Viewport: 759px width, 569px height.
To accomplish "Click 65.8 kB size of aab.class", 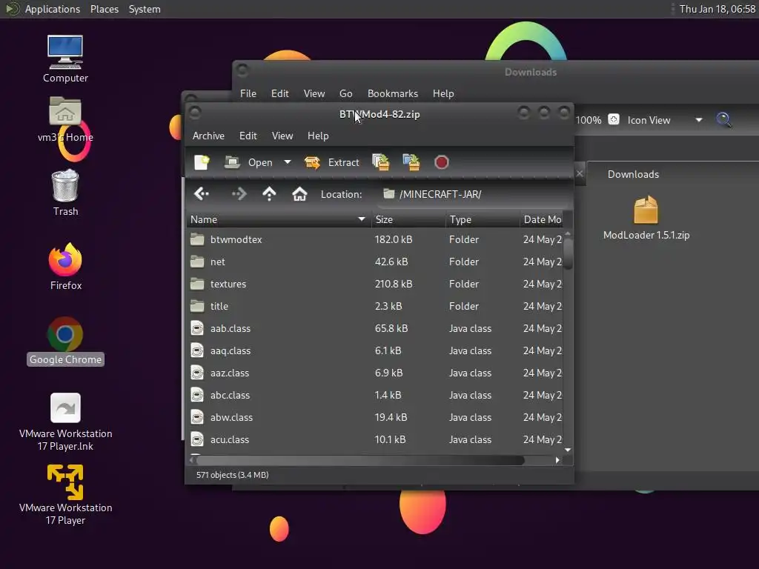I will [391, 328].
